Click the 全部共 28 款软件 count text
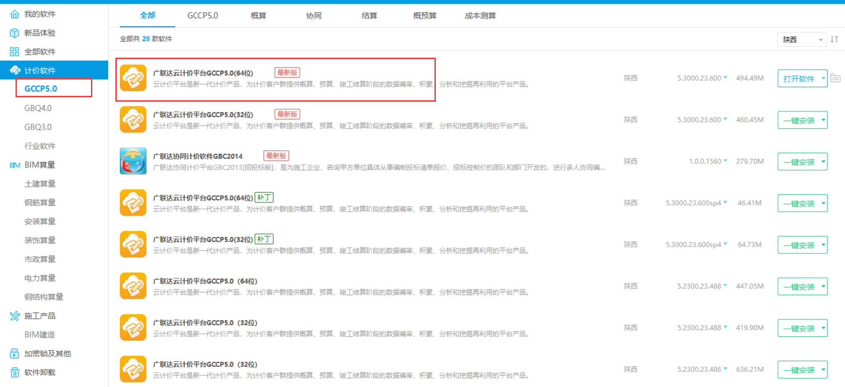Screen dimensions: 845x387 tap(146, 39)
